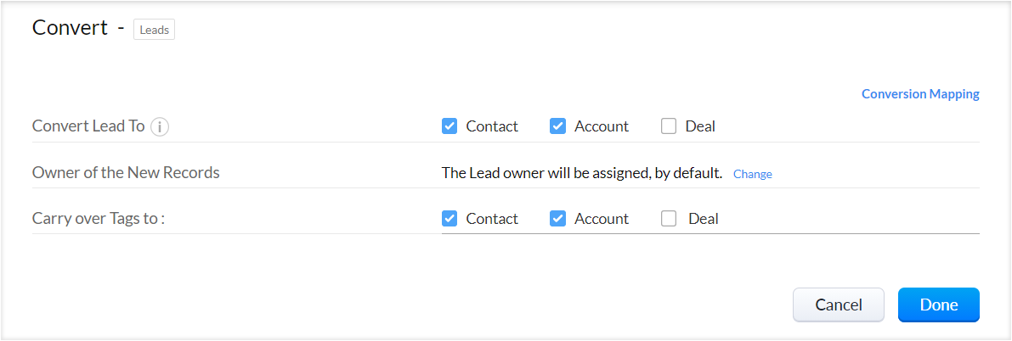Enable Deal checkbox in Carry over Tags row
Screen dimensions: 1012x341
point(669,219)
